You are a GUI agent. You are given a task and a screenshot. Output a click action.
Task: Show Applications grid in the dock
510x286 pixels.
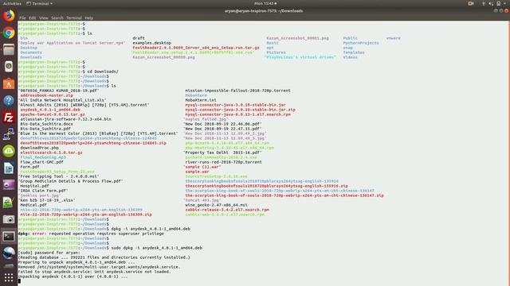pos(9,277)
